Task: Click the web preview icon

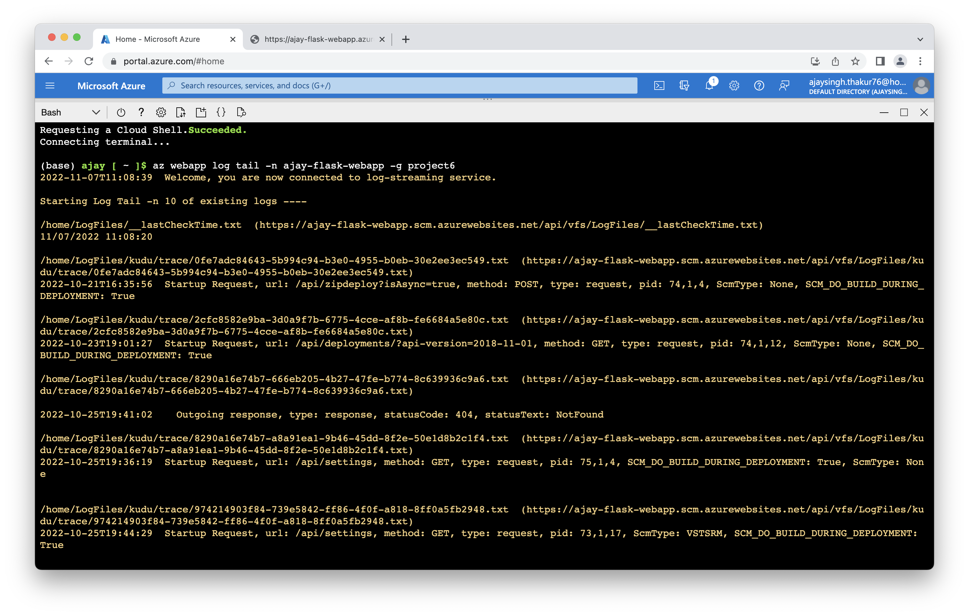Action: click(x=241, y=112)
